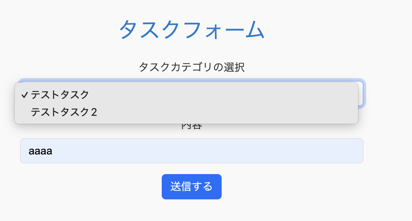Click the 送信する button
Screen dimensions: 412x221
[x=192, y=187]
